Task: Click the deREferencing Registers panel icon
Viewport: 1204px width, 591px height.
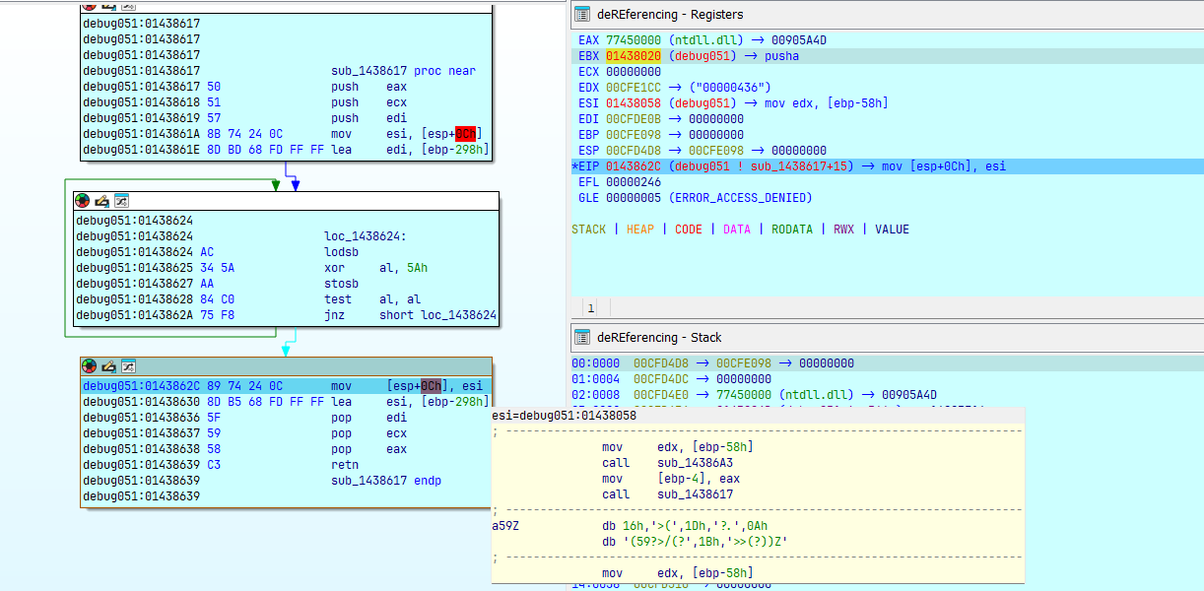Action: click(582, 14)
